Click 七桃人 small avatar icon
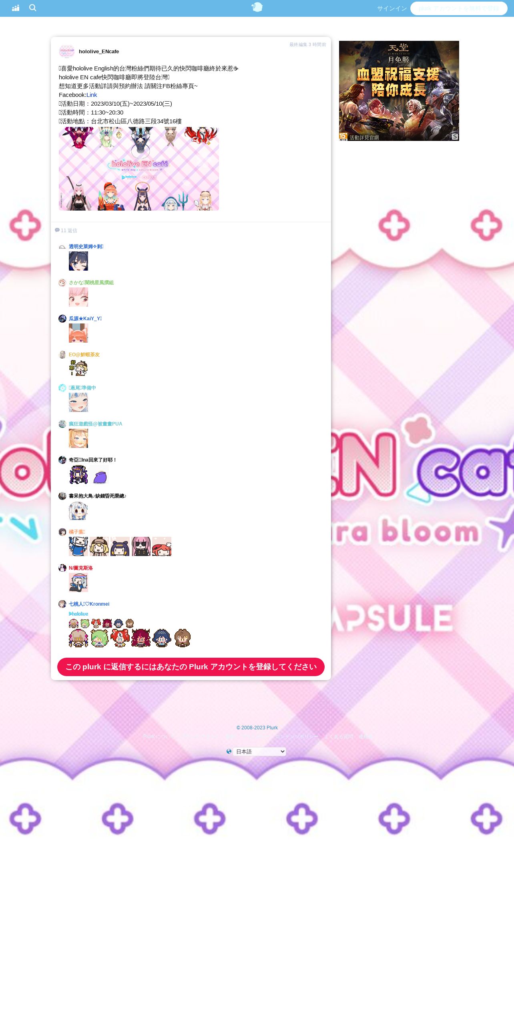Screen dimensions: 514x1028 click(x=62, y=604)
